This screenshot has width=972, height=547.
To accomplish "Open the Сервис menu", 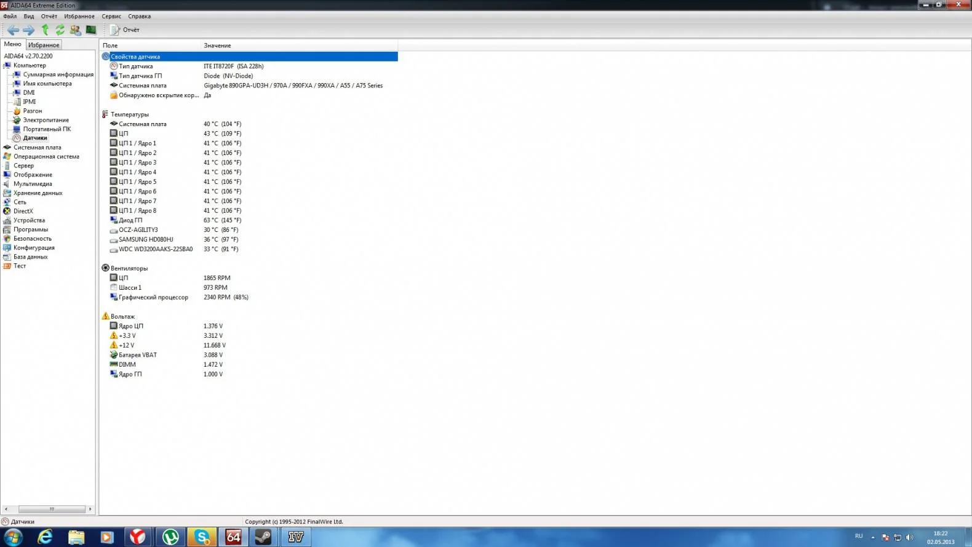I will pyautogui.click(x=111, y=17).
